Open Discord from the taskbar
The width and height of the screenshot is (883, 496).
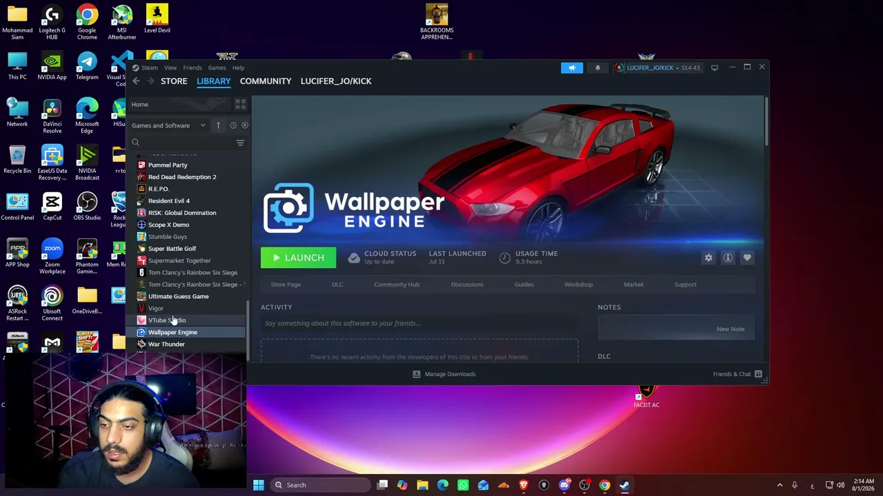tap(564, 485)
